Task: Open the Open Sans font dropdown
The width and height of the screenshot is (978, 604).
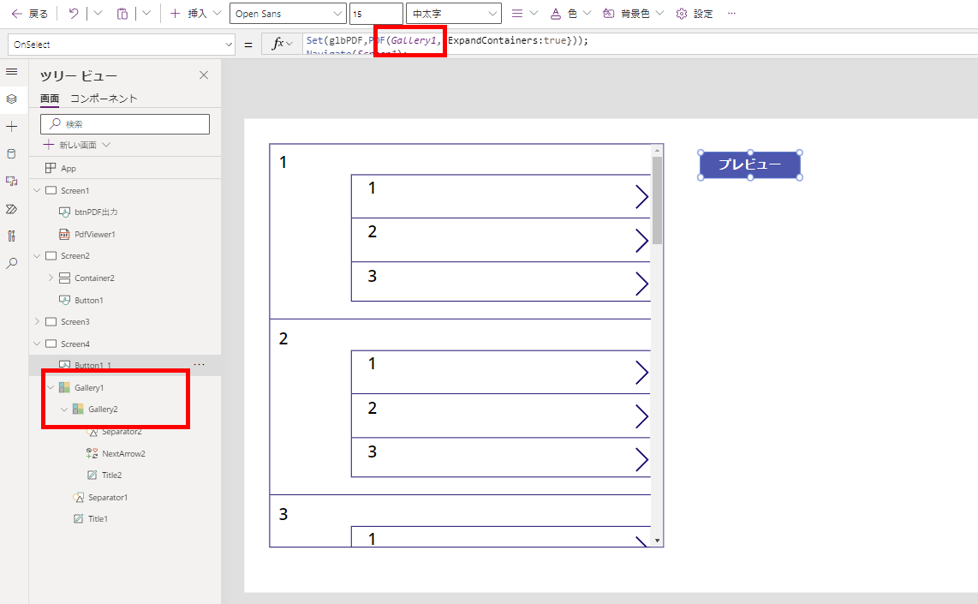Action: pyautogui.click(x=287, y=13)
